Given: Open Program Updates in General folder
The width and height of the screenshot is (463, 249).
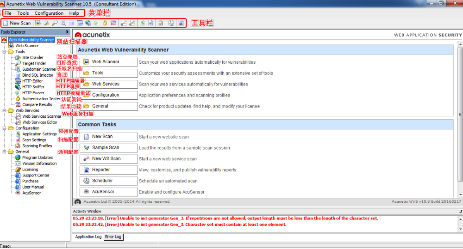Looking at the screenshot, I should [37, 158].
